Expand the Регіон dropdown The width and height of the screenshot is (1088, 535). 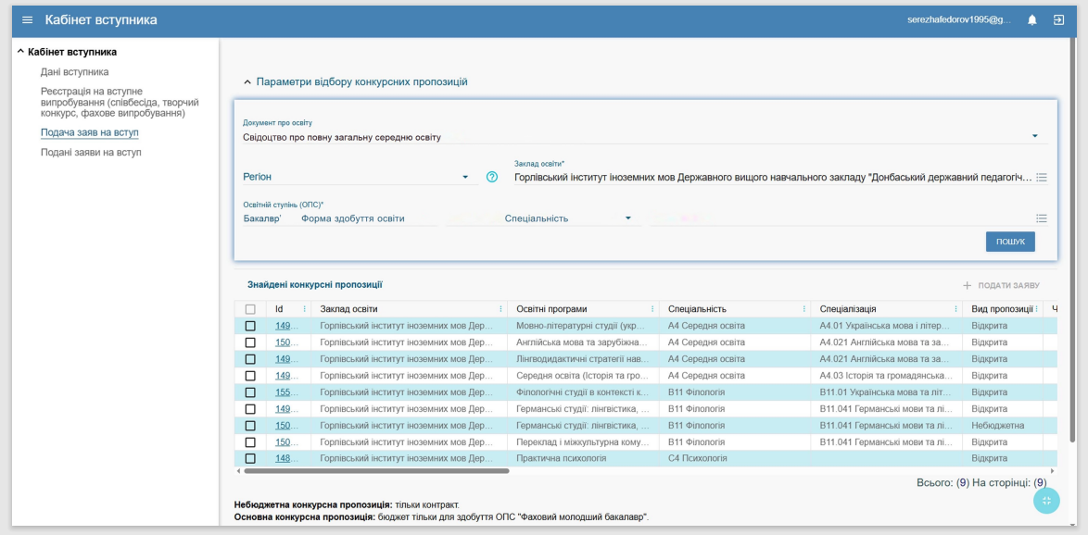click(x=464, y=177)
